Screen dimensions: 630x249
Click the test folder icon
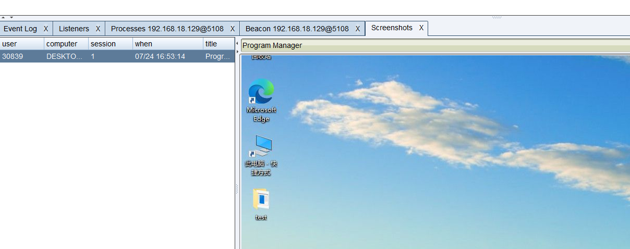(x=261, y=204)
